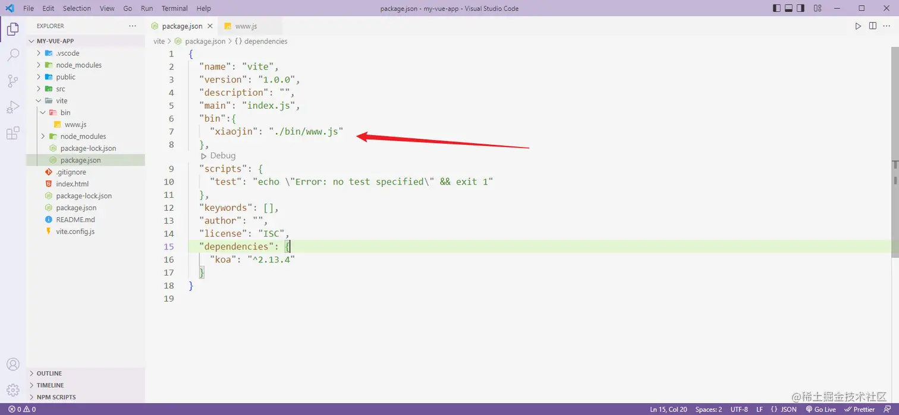Screen dimensions: 899x415
Task: Open the Source Control view
Action: [x=12, y=81]
